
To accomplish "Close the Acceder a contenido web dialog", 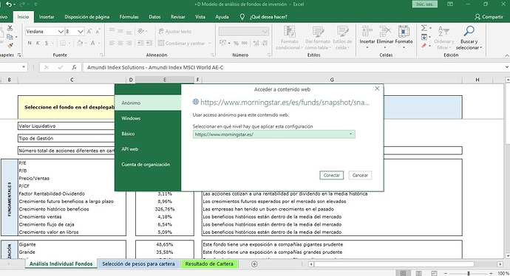I will pyautogui.click(x=377, y=89).
